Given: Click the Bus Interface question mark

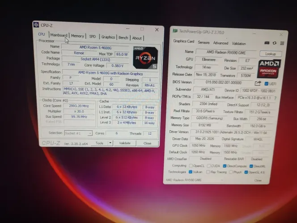Looking at the screenshot, I should point(275,98).
